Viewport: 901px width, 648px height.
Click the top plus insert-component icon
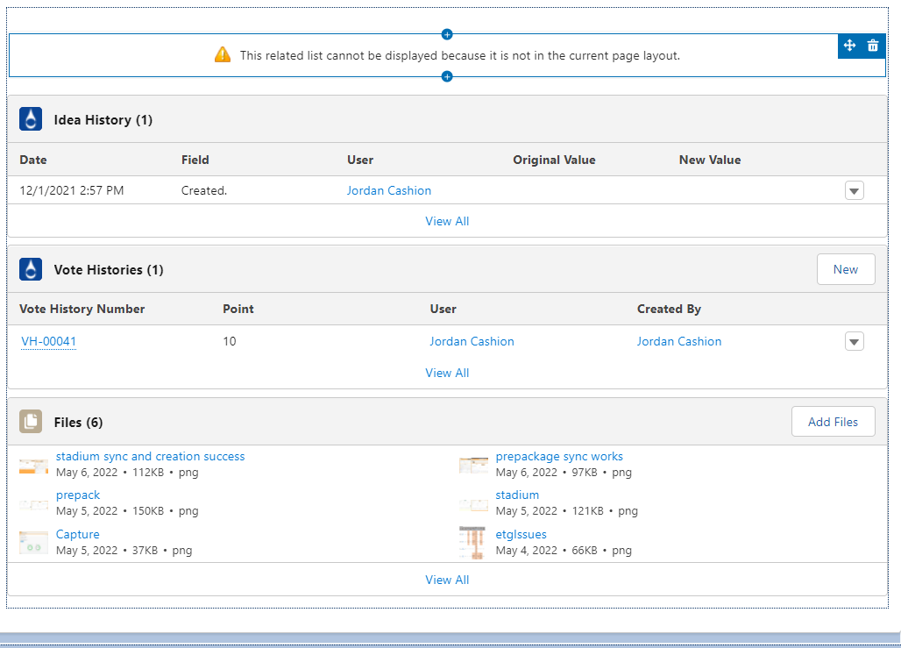point(447,34)
